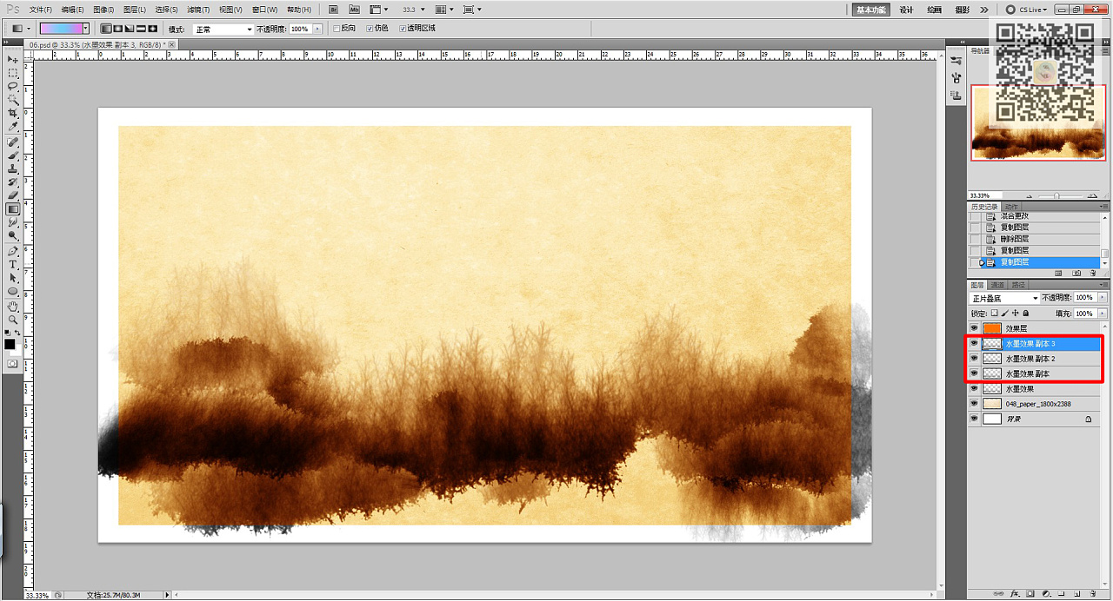Select the Zoom tool in toolbox

coord(13,319)
